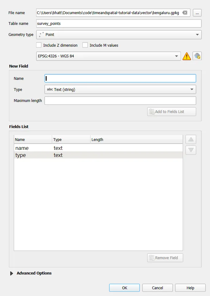This screenshot has width=210, height=296.
Task: Select the 'name' row in Fields List
Action: click(x=98, y=148)
